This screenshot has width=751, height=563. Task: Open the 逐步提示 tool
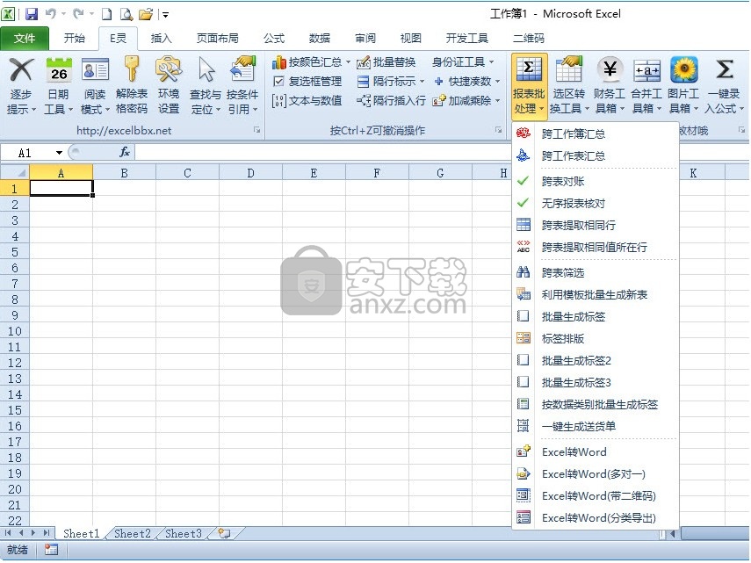pyautogui.click(x=21, y=86)
